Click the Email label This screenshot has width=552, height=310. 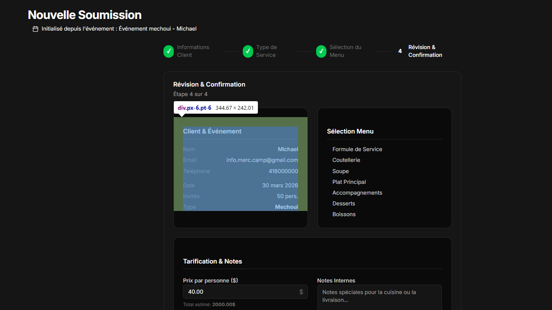pos(190,160)
